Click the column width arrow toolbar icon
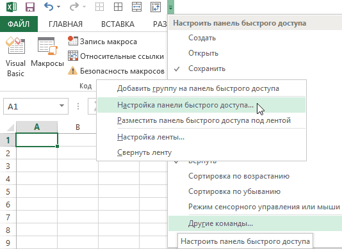This screenshot has width=342, height=249. (137, 7)
